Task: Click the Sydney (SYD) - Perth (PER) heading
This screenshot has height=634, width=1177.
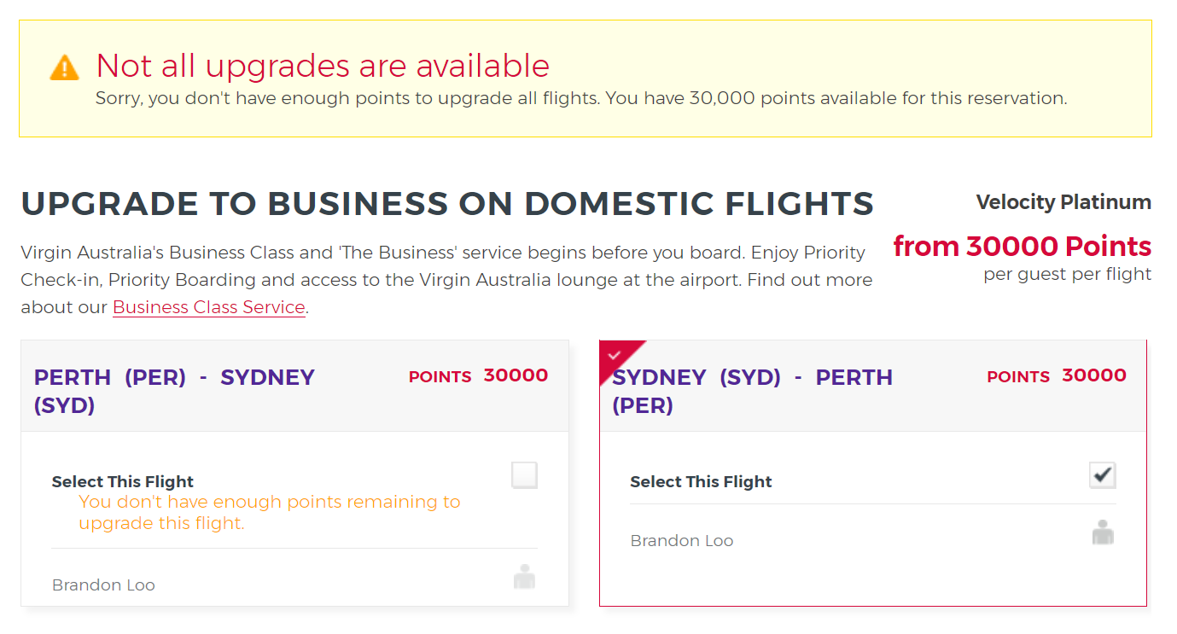Action: coord(752,391)
